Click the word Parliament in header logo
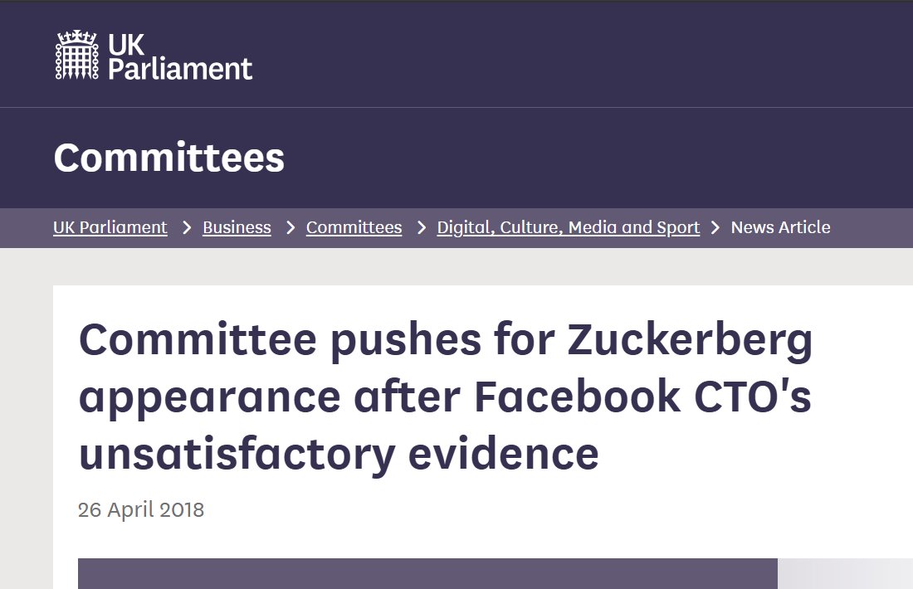The height and width of the screenshot is (589, 913). pos(180,67)
